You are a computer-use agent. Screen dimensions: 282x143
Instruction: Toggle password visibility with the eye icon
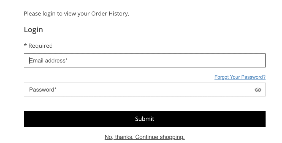click(258, 90)
